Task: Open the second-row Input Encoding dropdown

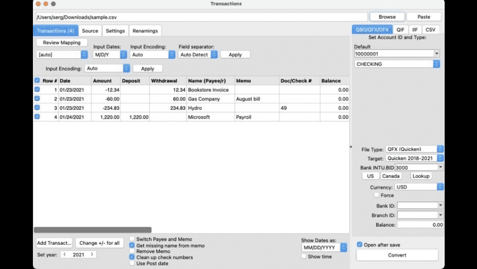Action: tap(107, 68)
